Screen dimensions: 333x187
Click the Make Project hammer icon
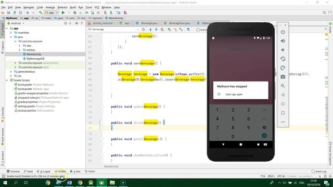point(41,12)
